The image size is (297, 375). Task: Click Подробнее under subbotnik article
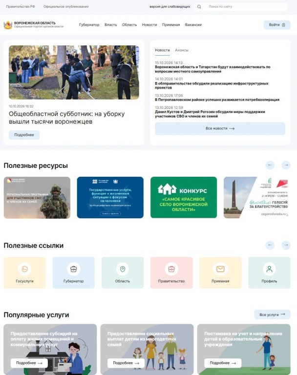click(24, 135)
